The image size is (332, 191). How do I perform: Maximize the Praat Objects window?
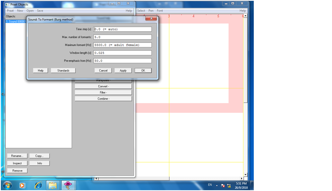(x=119, y=3)
